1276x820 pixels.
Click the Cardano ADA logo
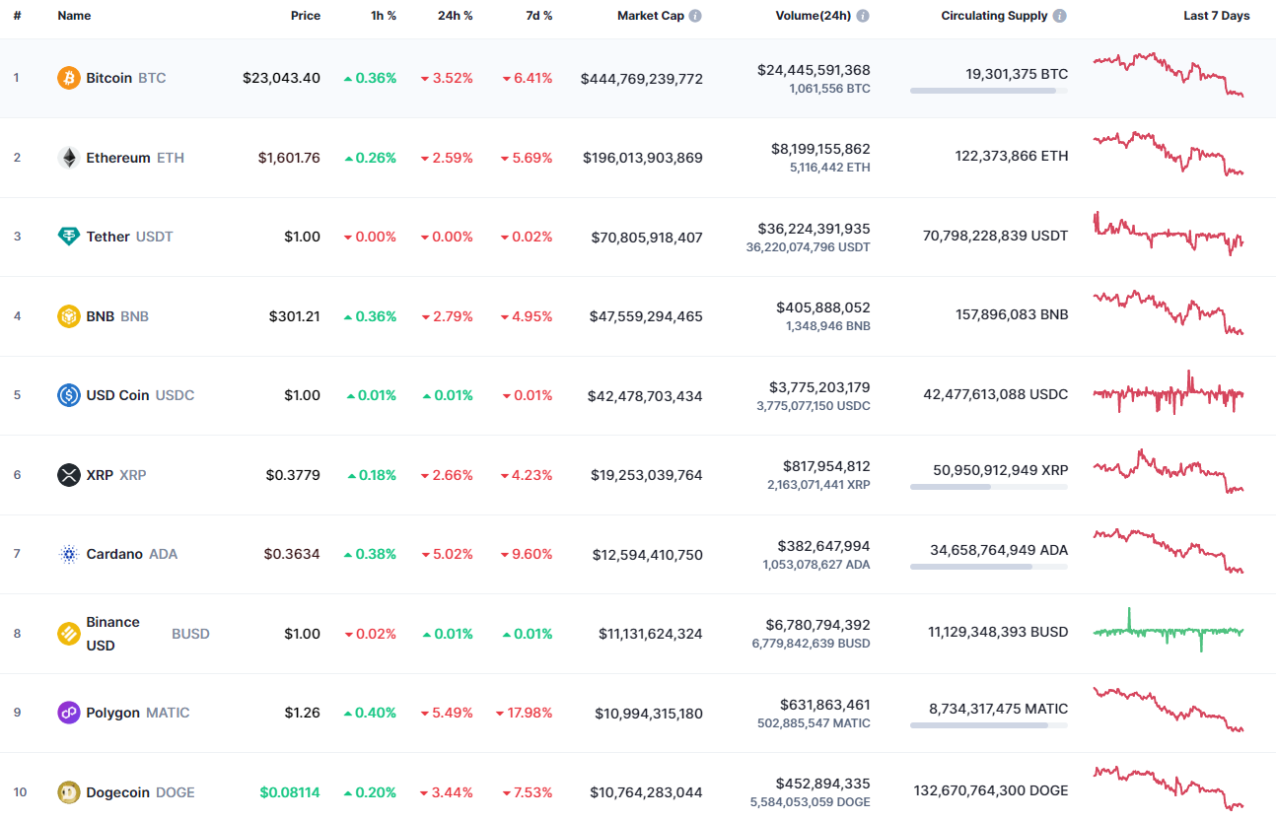click(x=67, y=553)
